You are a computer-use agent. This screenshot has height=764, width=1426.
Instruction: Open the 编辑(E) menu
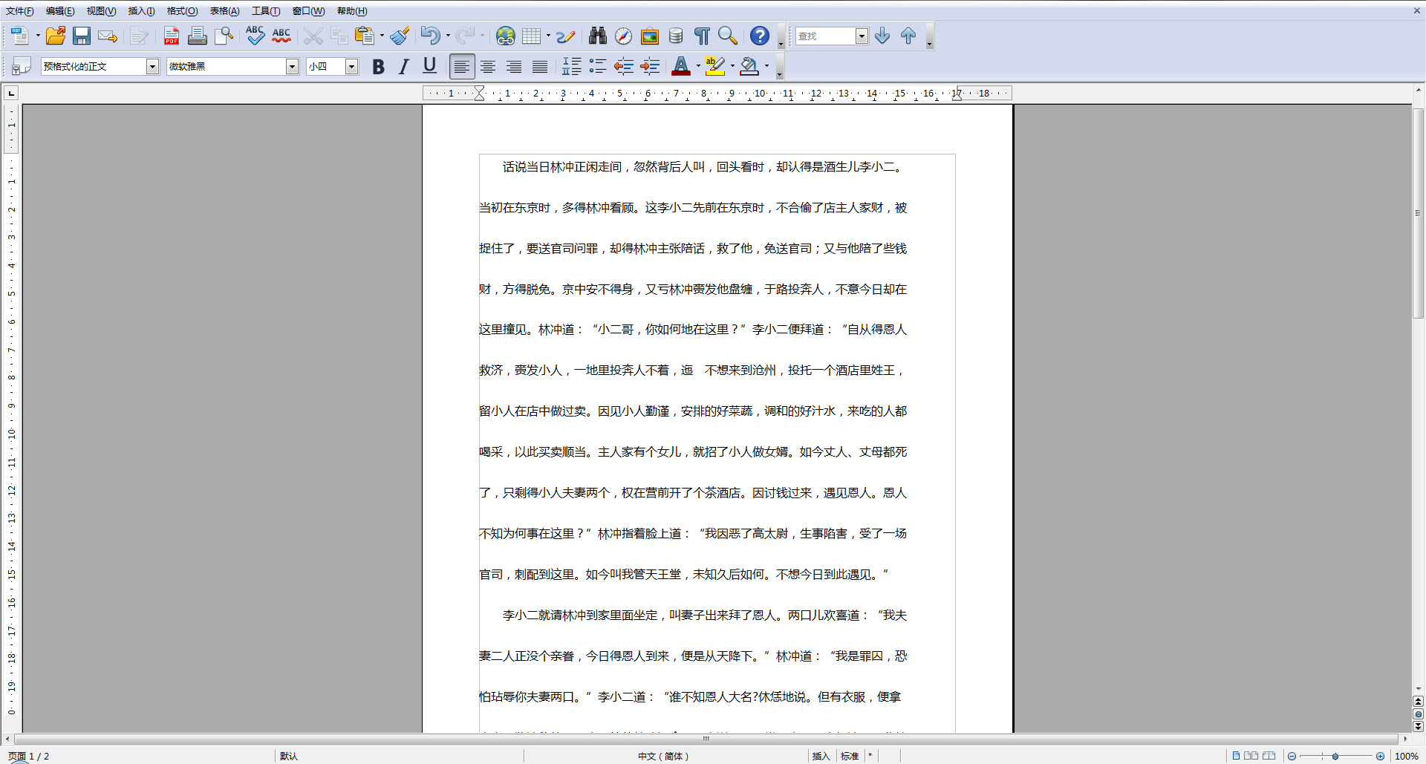(60, 11)
